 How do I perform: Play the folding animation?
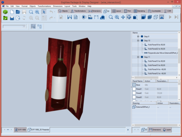click(170, 17)
